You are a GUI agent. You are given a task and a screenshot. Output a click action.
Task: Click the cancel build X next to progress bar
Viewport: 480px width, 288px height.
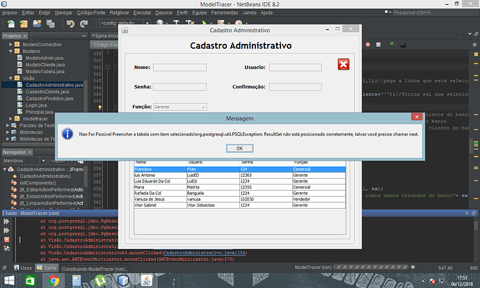pos(413,267)
